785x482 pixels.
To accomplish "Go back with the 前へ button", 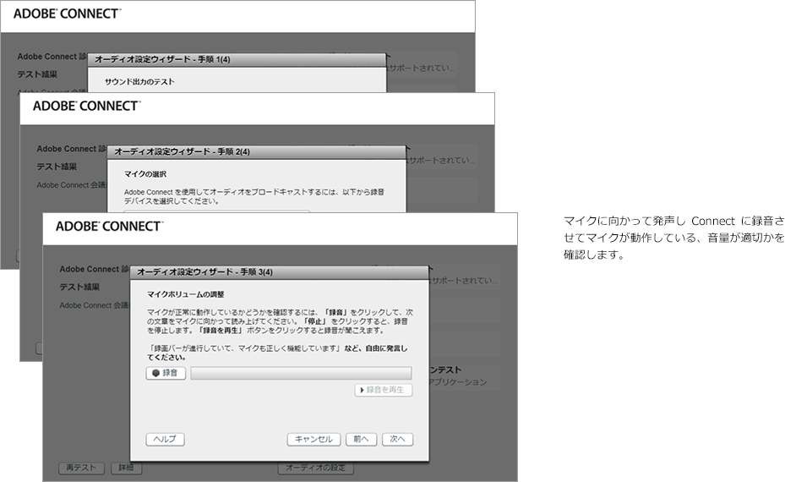I will click(x=361, y=440).
